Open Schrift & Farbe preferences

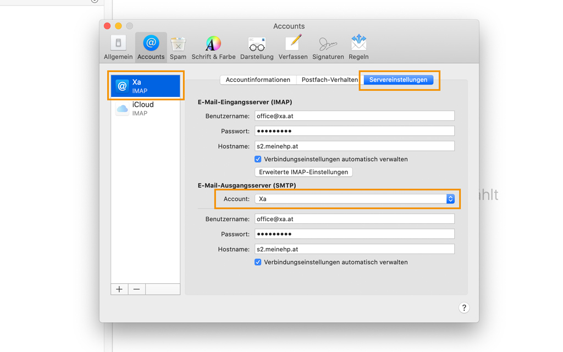(x=213, y=47)
